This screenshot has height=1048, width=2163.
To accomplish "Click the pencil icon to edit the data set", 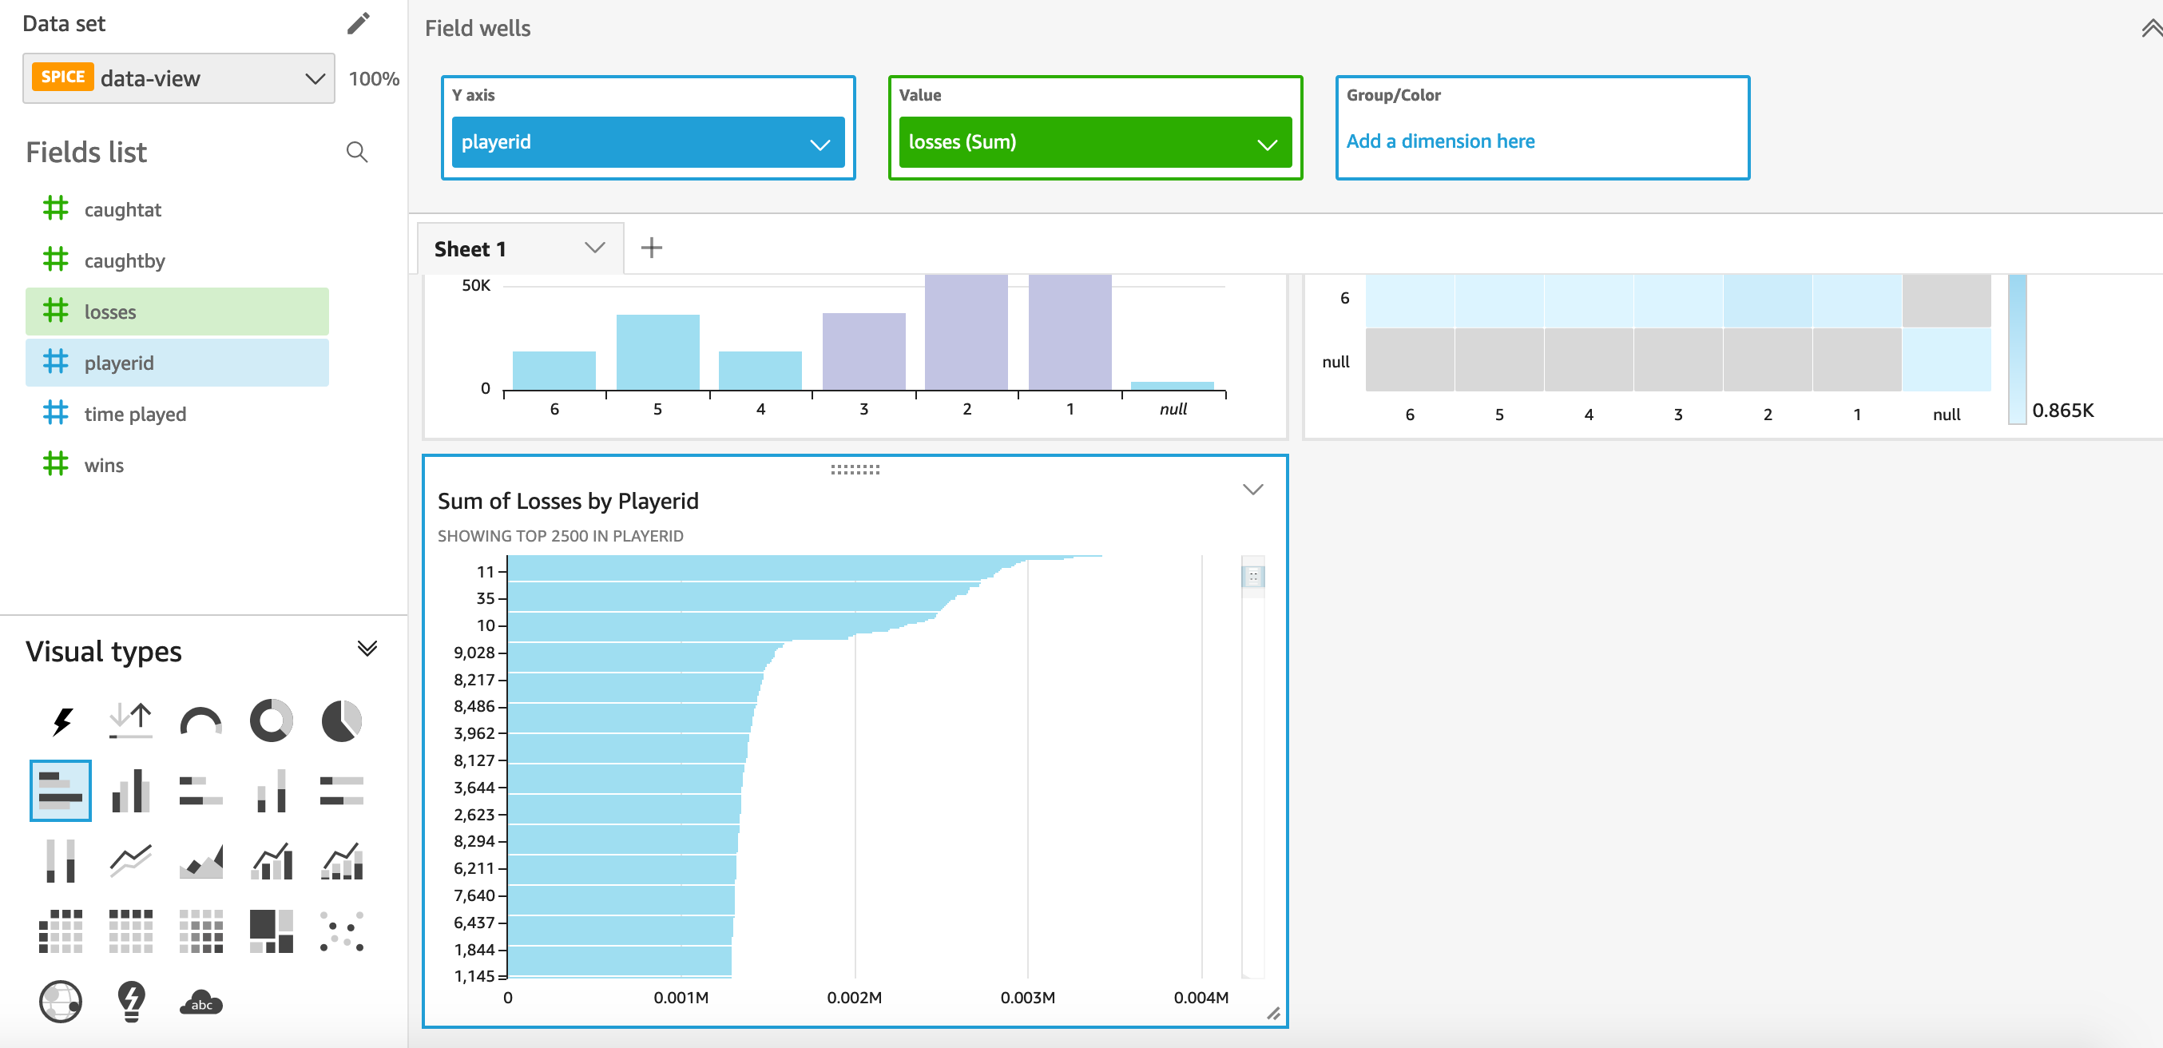I will (358, 23).
